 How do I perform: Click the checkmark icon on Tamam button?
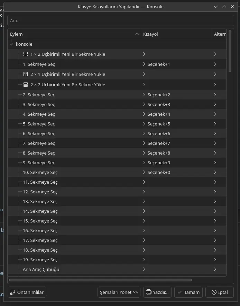click(180, 292)
